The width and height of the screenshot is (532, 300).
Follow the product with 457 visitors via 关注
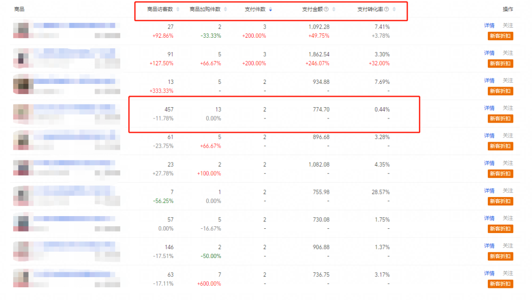click(508, 108)
